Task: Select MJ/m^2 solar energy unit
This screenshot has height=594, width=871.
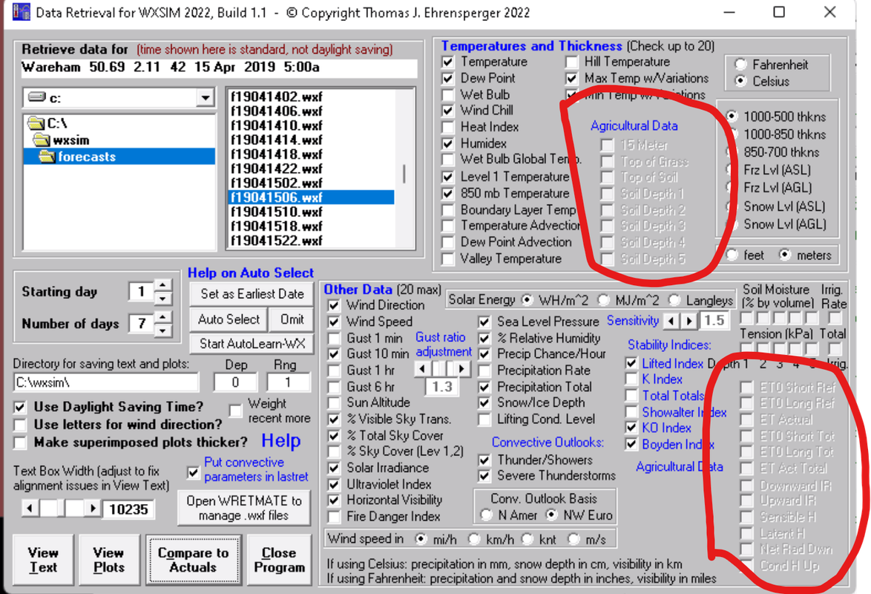Action: pyautogui.click(x=604, y=300)
